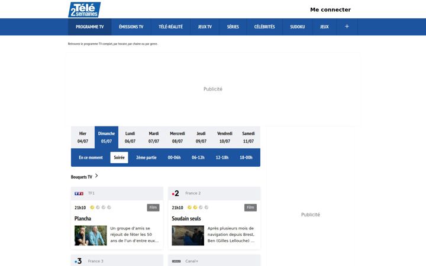Select the Dimanche 05/07 day tab
The width and height of the screenshot is (426, 266).
(106, 137)
